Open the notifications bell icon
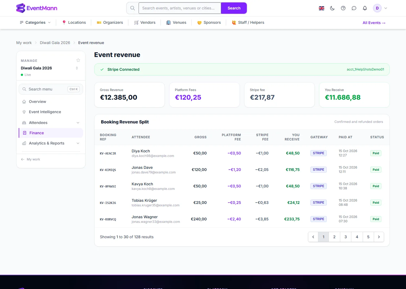Viewport: 406px width, 289px height. pos(365,8)
